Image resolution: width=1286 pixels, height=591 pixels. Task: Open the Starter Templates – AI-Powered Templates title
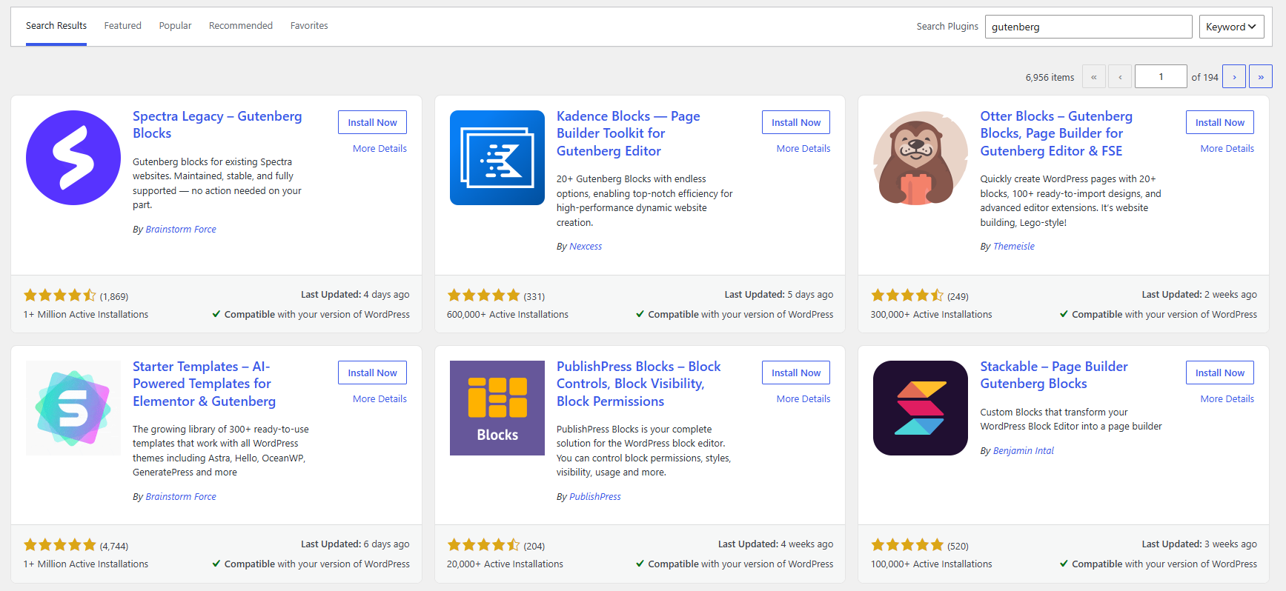tap(204, 384)
